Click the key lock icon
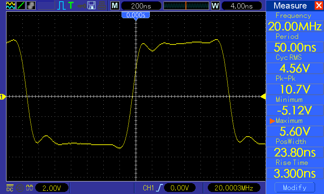Image resolution: width=324 pixels, height=194 pixels. click(x=81, y=6)
